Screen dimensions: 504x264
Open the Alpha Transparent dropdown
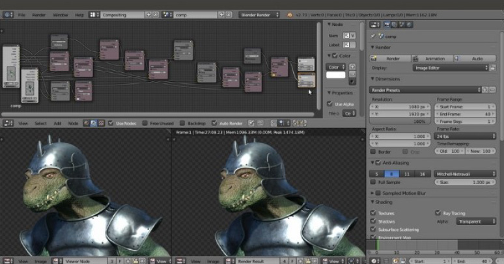pos(476,221)
